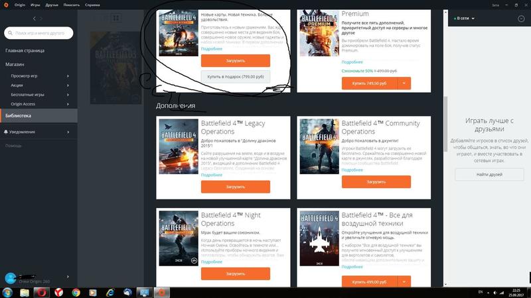Click the Origin logo icon in the title bar
Viewport: 531px width, 298px height.
pos(6,5)
